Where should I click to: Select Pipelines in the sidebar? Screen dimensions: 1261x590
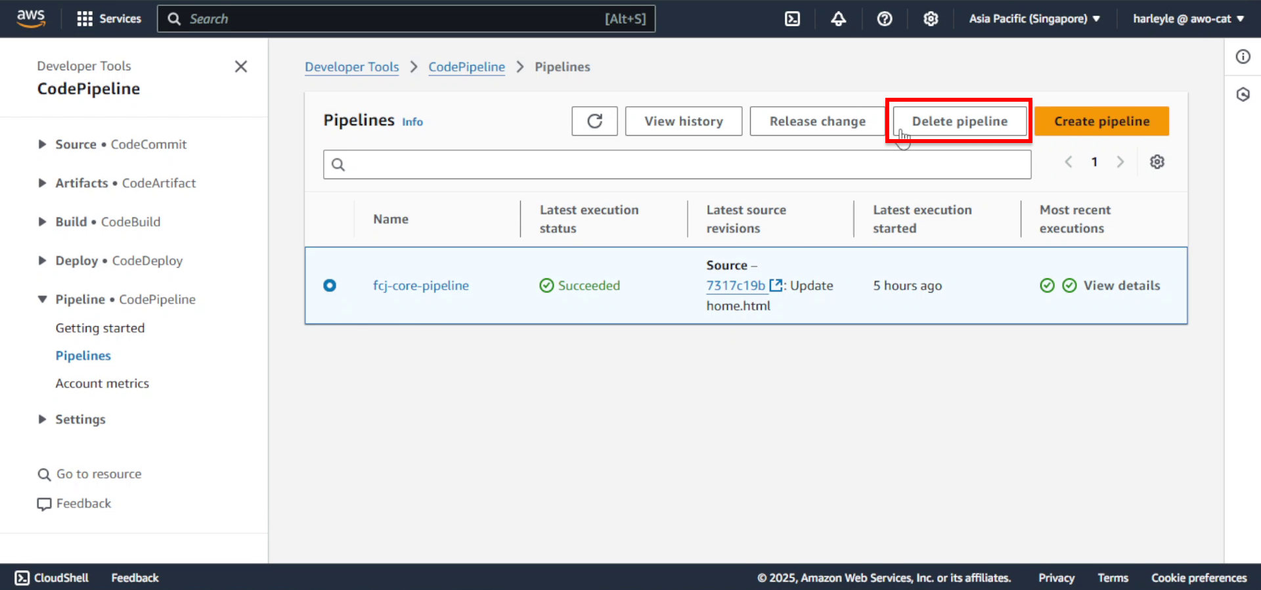(x=83, y=356)
